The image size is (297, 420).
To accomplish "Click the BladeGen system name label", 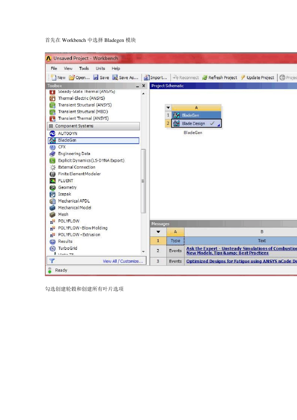I will point(193,133).
